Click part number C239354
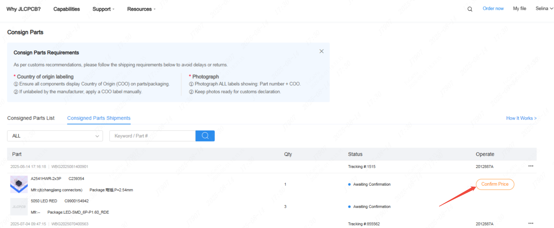 click(76, 179)
